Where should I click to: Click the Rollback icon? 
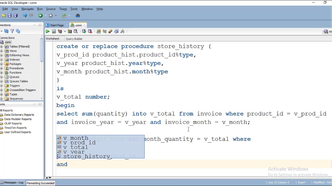tap(90, 32)
